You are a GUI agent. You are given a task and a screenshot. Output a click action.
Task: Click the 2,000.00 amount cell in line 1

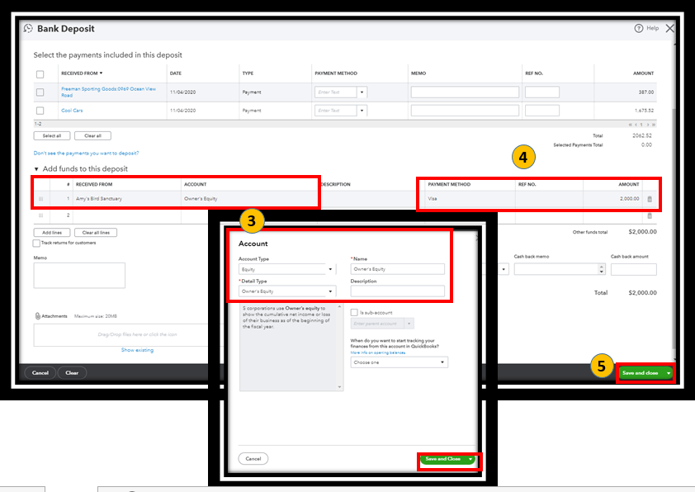coord(612,199)
